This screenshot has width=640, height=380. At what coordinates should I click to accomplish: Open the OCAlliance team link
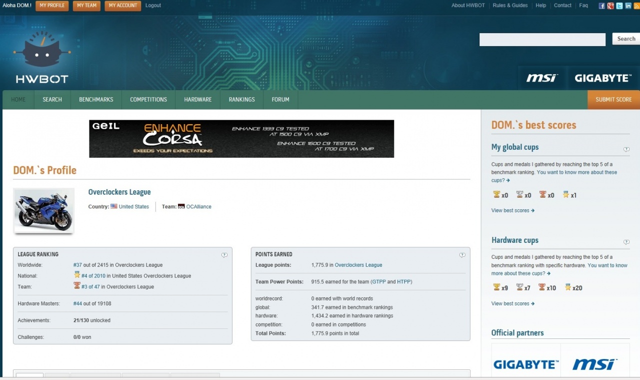point(198,207)
